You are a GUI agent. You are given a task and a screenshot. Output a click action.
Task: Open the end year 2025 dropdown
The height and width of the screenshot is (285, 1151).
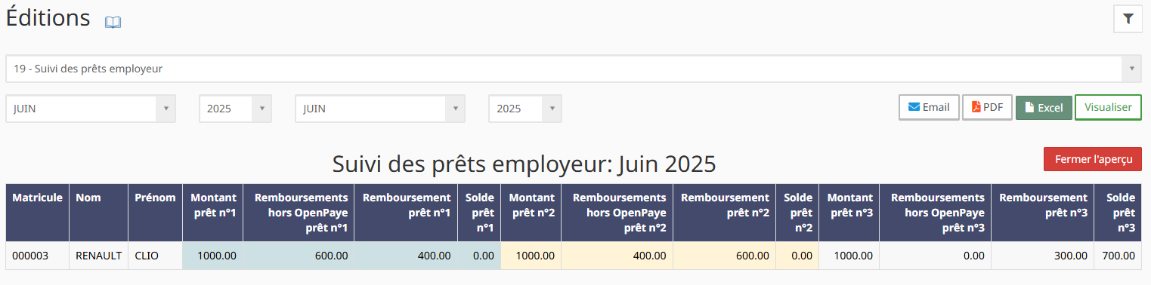525,109
